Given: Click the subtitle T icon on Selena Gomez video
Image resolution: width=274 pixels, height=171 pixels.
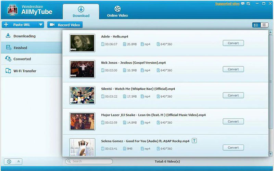Looking at the screenshot, I should point(194,141).
